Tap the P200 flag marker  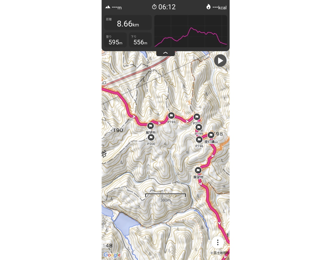coord(151,137)
